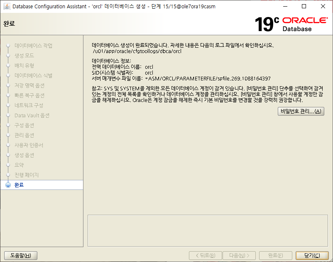Minimize the DBCA window

(x=285, y=6)
